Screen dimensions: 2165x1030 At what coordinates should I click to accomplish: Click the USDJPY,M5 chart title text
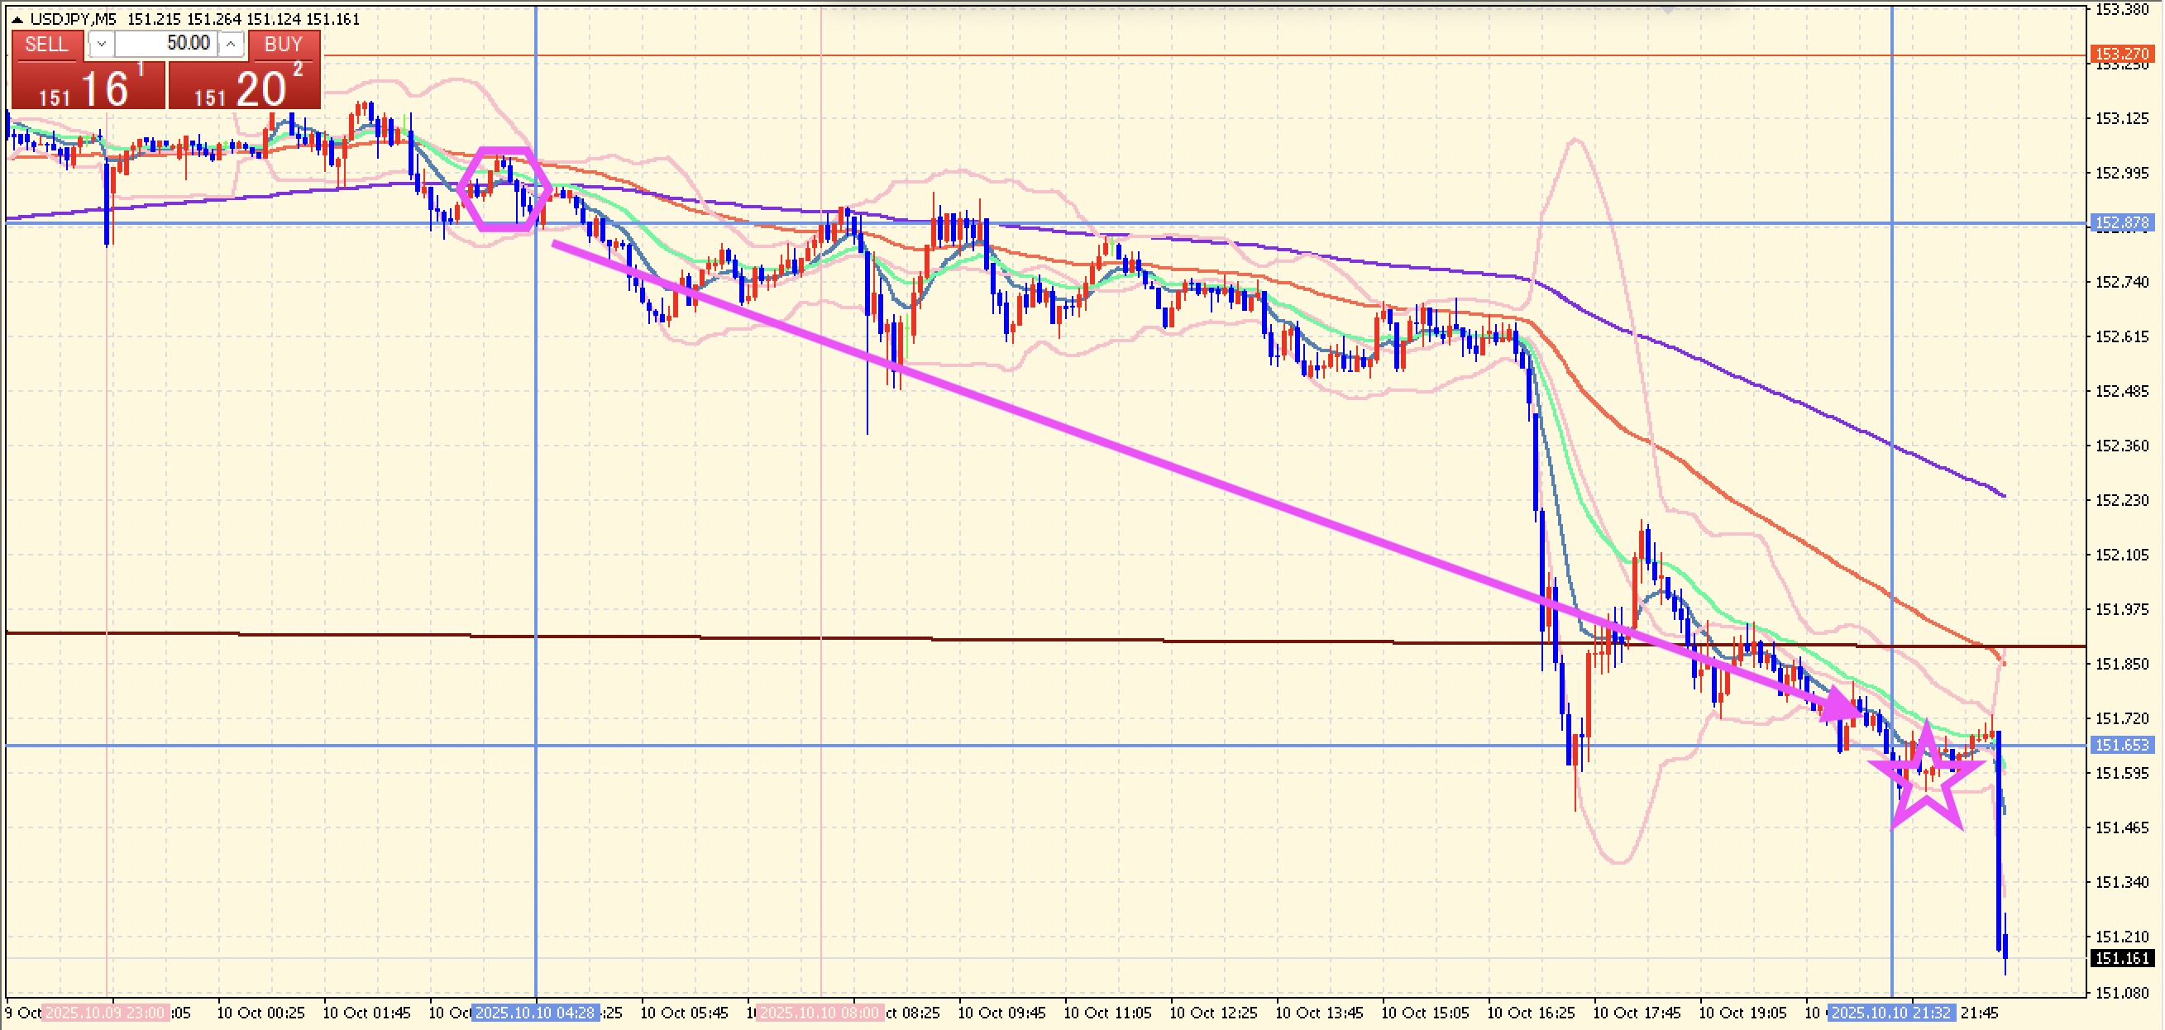pyautogui.click(x=74, y=19)
